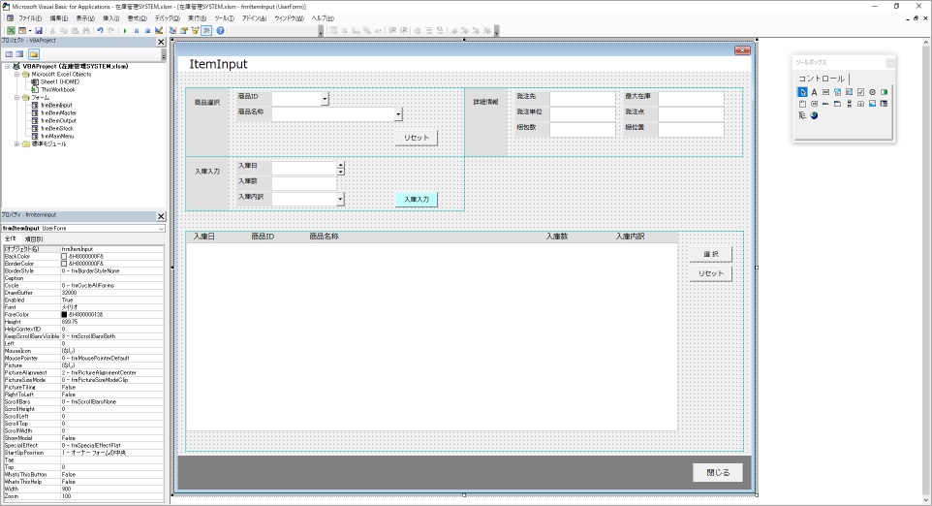Click the コントロール tab in the toolbox

(x=822, y=79)
